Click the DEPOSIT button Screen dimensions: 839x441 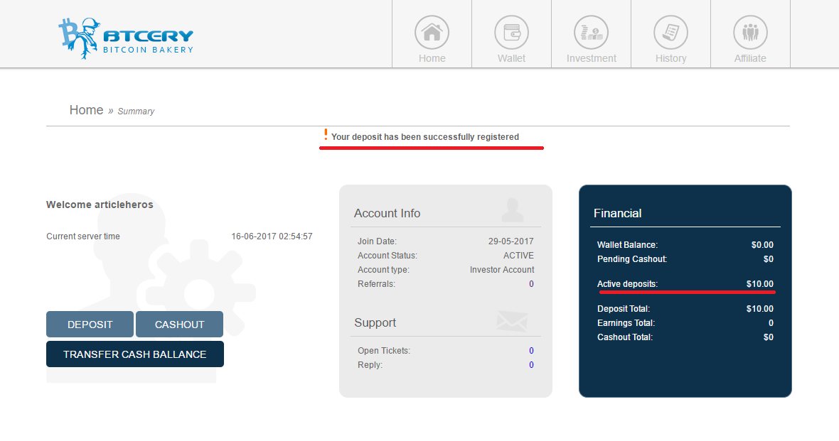click(x=90, y=325)
